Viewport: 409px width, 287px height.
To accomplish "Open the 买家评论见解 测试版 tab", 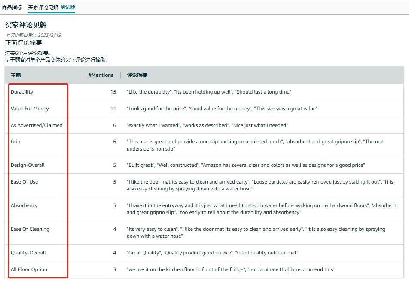I will point(52,7).
